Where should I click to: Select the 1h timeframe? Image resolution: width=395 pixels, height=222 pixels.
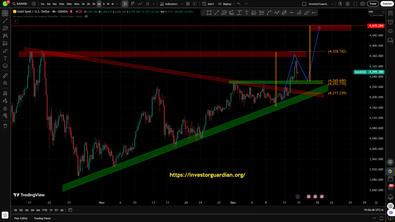click(83, 4)
